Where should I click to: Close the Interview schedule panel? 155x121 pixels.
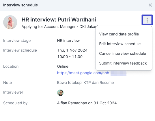point(150,5)
